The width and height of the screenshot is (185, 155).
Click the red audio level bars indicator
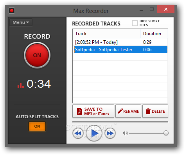click(x=21, y=85)
